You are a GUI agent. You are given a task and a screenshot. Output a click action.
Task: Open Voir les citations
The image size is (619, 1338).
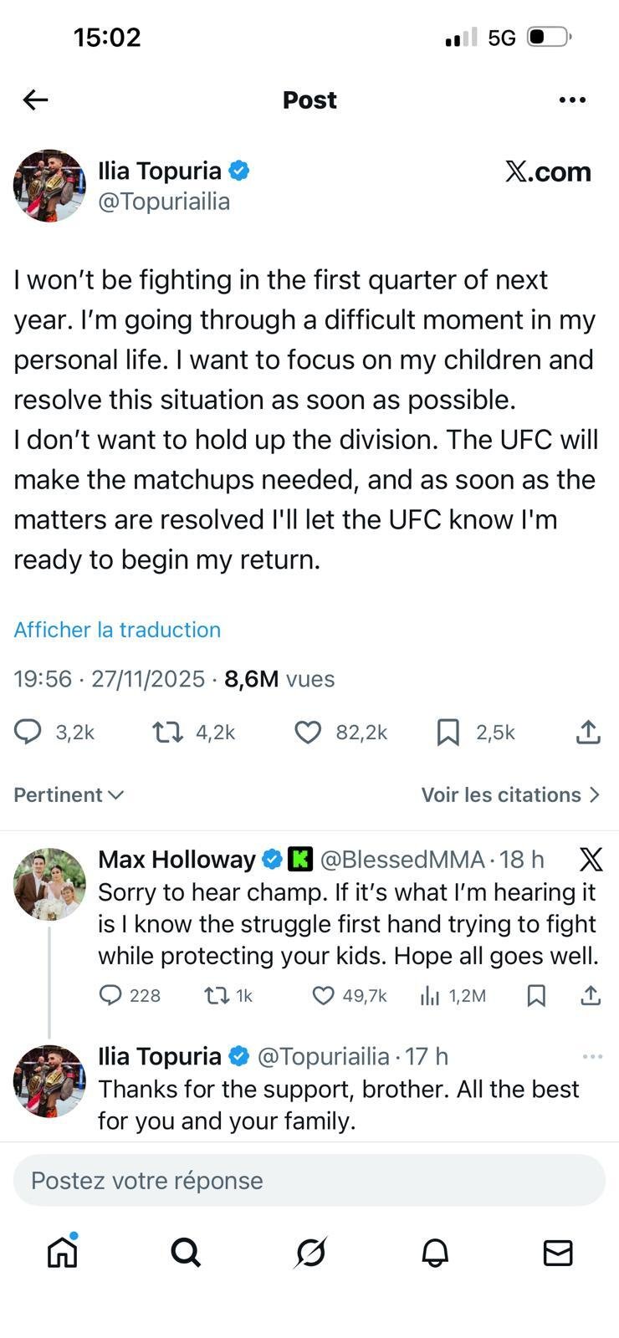click(x=510, y=794)
